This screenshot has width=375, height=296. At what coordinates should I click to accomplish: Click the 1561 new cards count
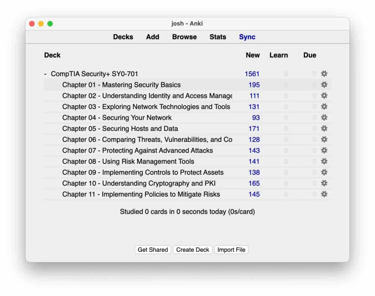253,74
